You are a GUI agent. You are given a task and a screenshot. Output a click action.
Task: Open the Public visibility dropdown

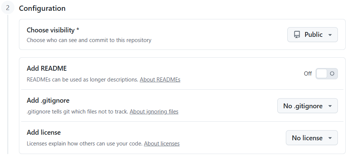(x=313, y=35)
